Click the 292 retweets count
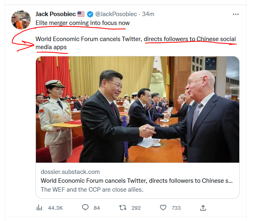This screenshot has height=221, width=255. tap(136, 208)
